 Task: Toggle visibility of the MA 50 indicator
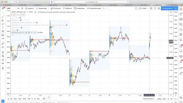pos(21,27)
